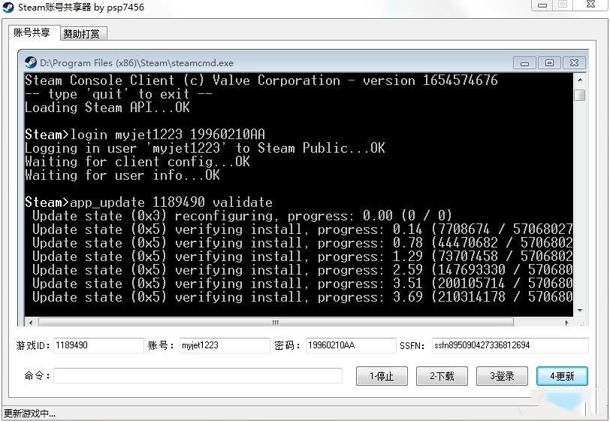610x422 pixels.
Task: Click the 4-更新 button
Action: (x=562, y=376)
